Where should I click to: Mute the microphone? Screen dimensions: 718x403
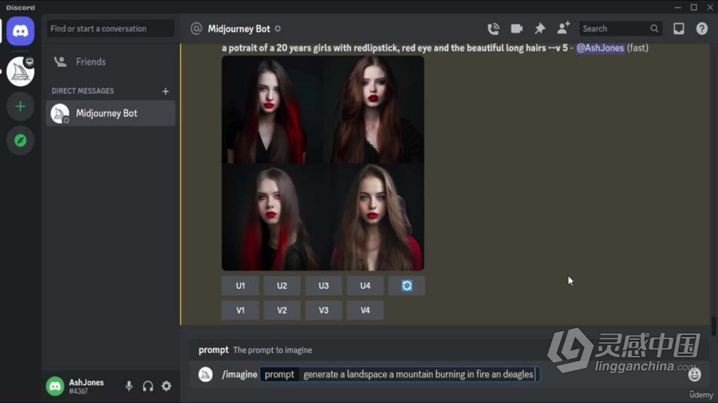(x=129, y=386)
